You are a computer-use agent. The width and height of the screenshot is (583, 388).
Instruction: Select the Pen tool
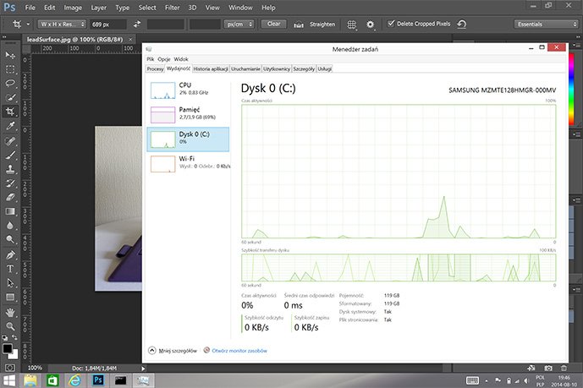[x=10, y=255]
